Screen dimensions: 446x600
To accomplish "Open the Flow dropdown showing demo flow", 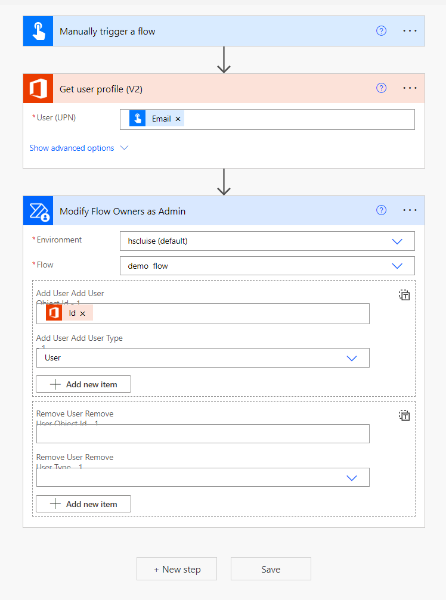I will (267, 266).
